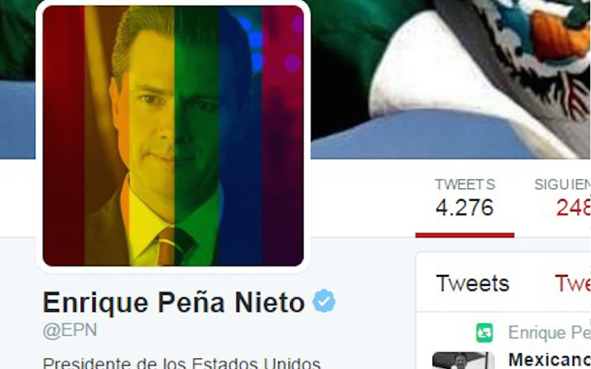Screen dimensions: 591x369
Task: Select the TWEETS stat label
Action: (464, 184)
